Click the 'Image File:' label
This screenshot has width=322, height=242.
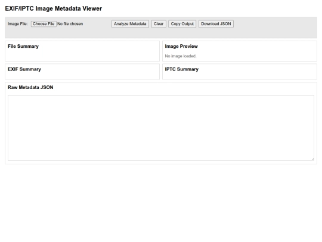18,24
